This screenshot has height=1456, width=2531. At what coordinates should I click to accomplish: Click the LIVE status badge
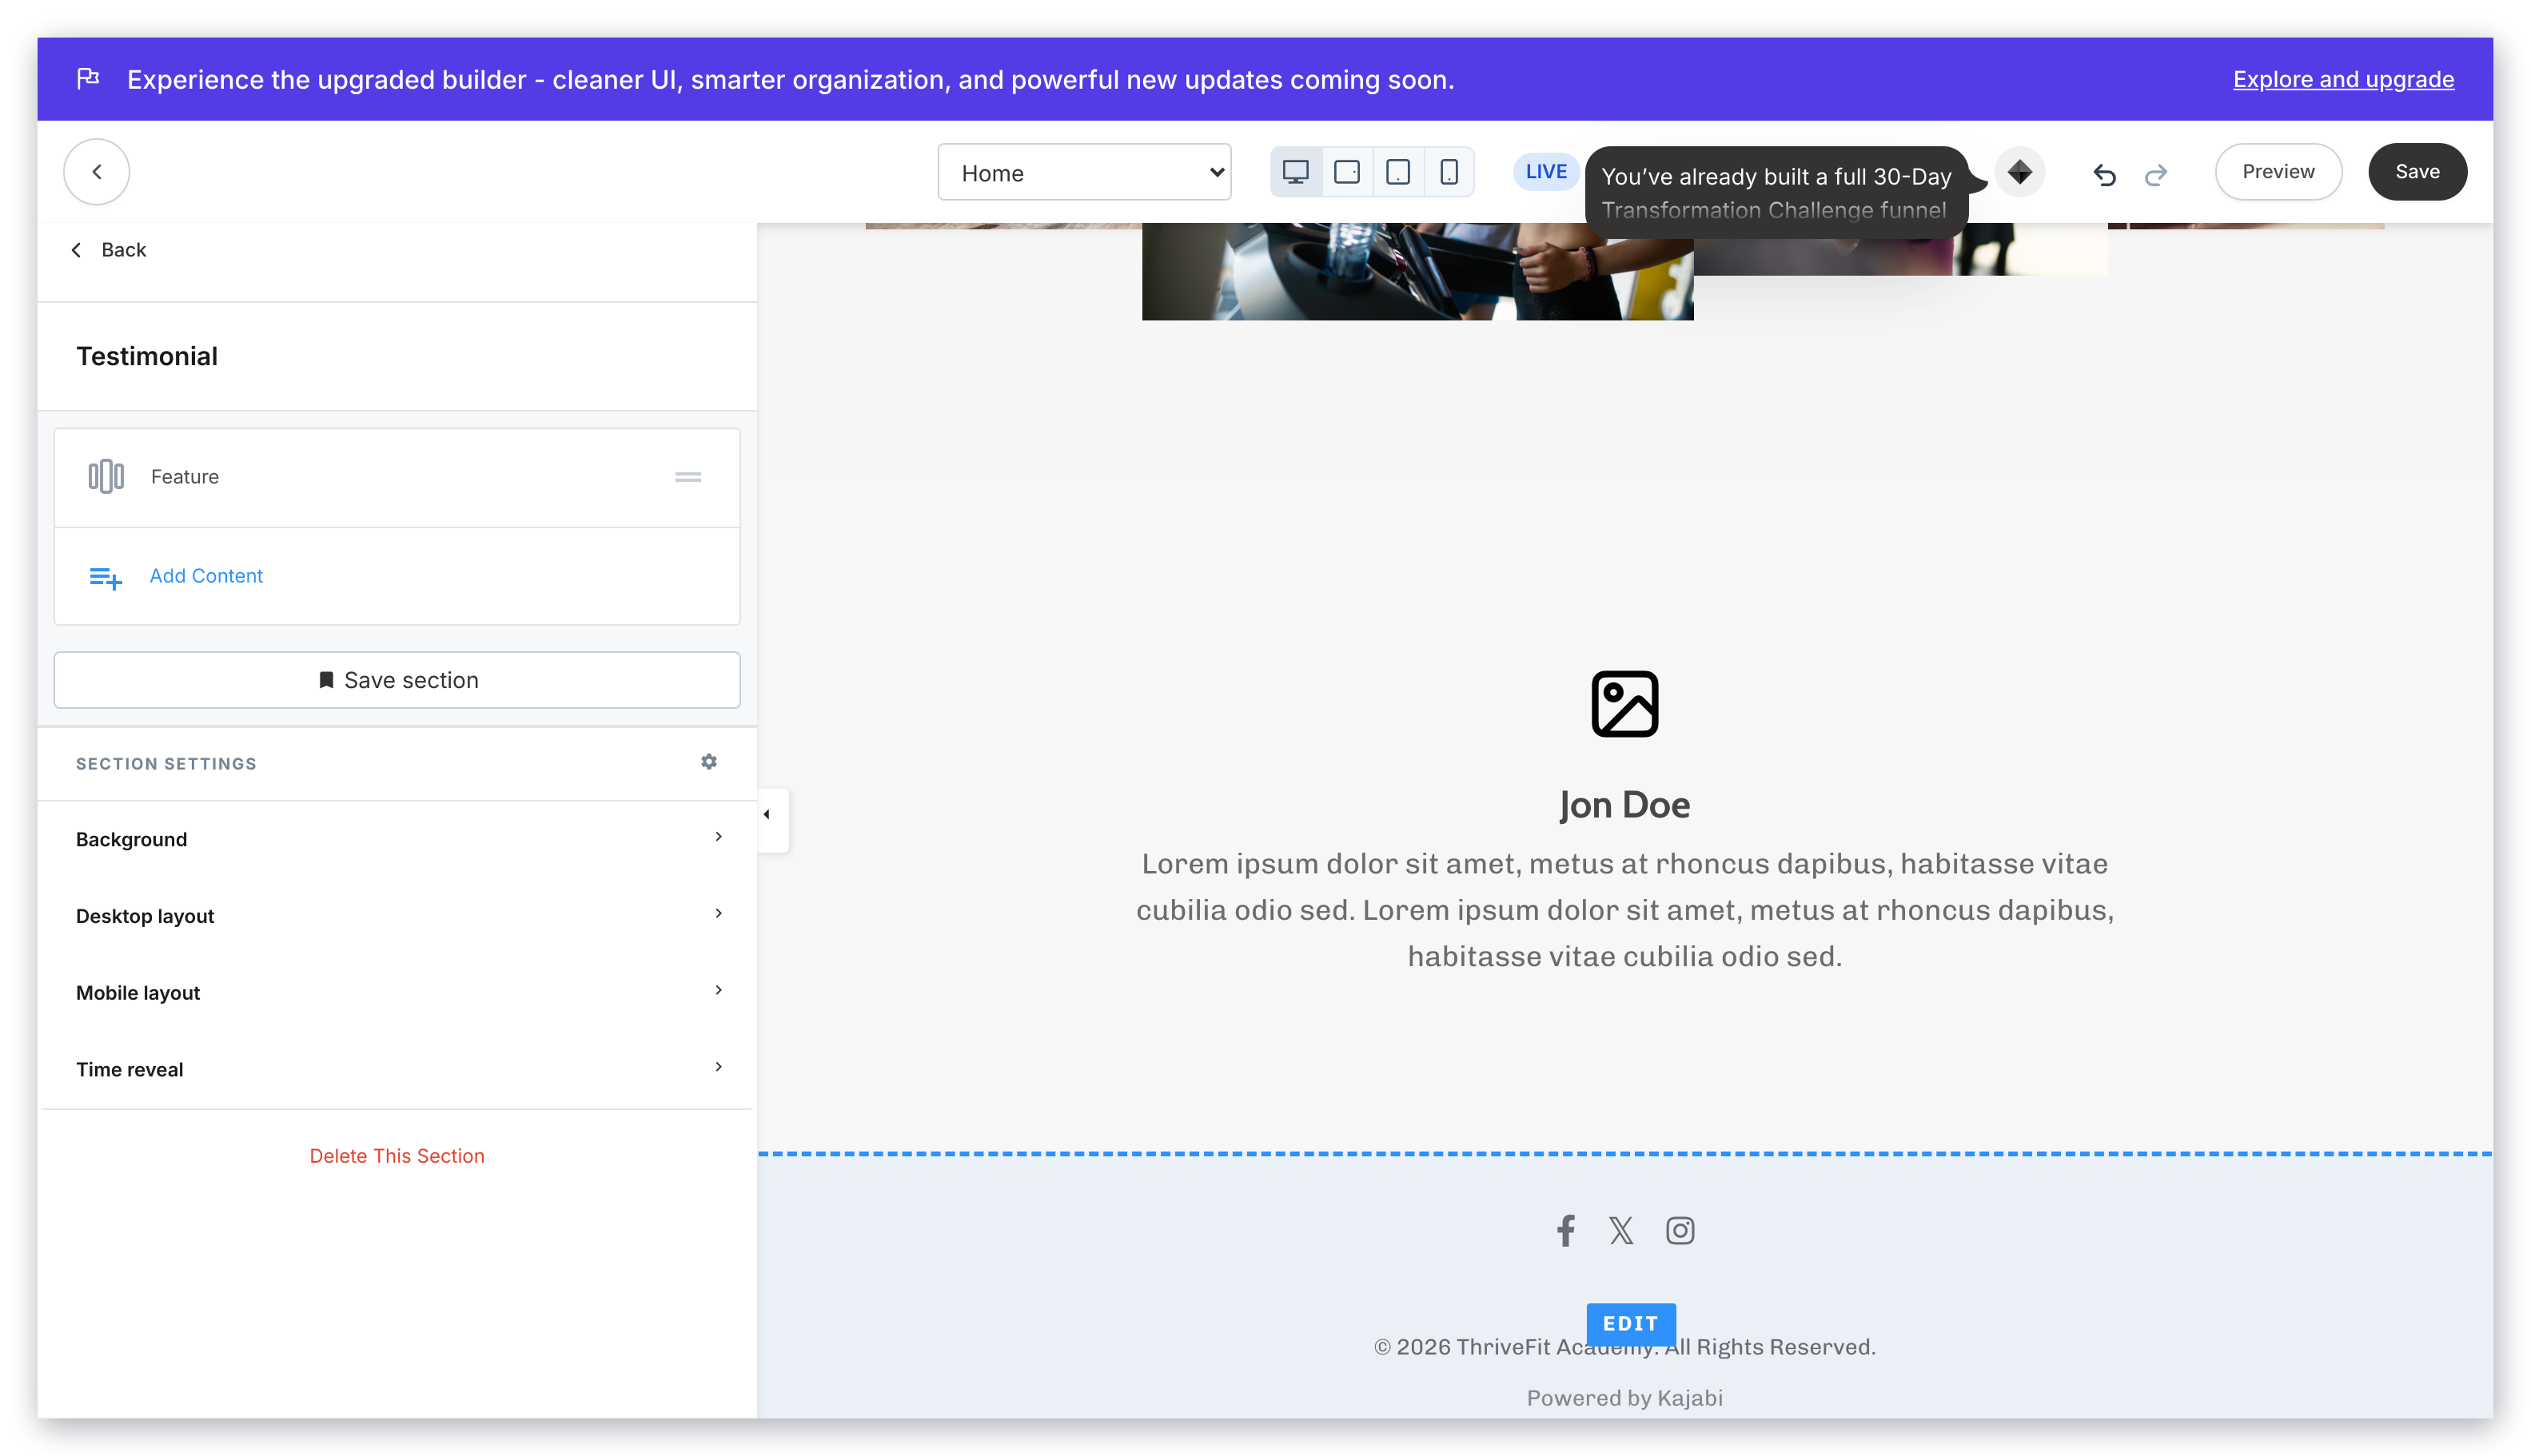[1545, 172]
